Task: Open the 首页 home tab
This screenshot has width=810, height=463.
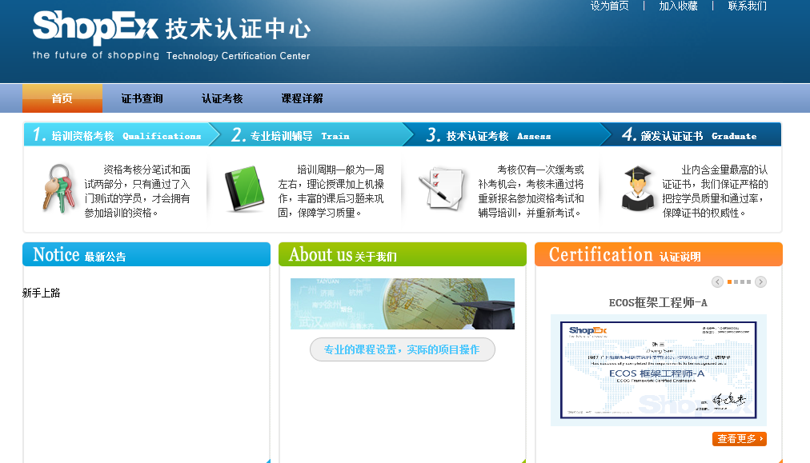Action: click(x=62, y=98)
